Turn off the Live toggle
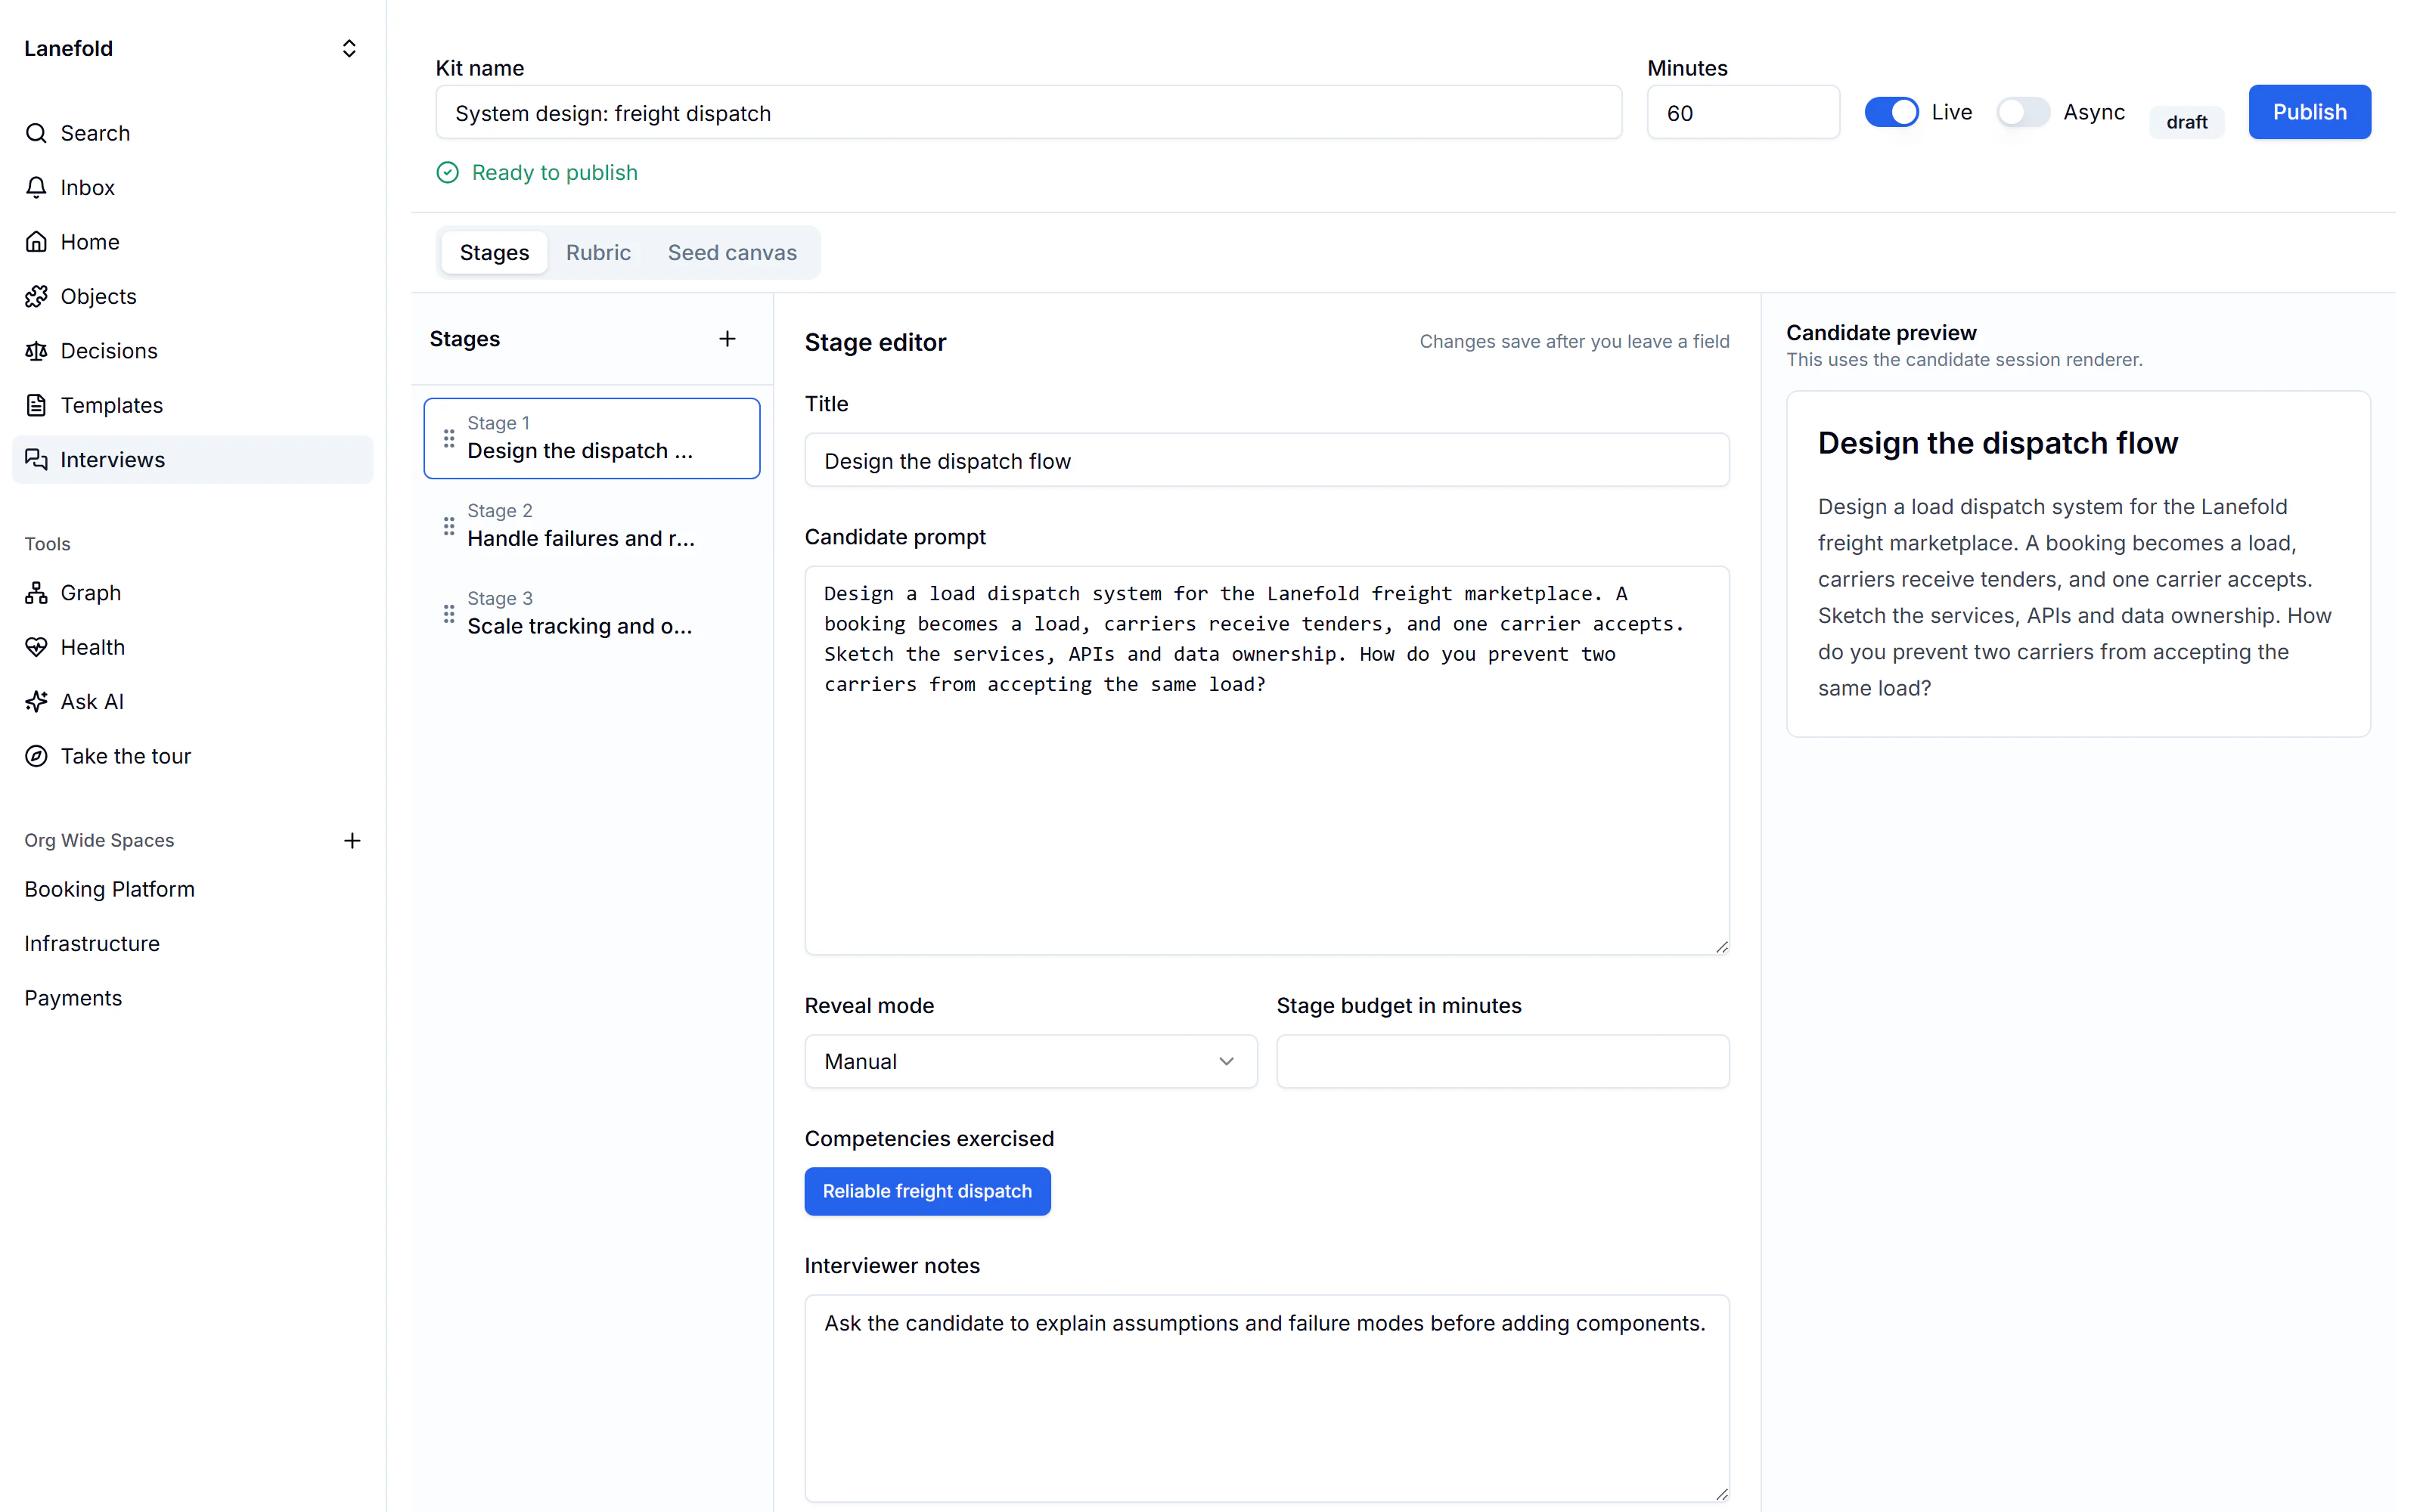 (1891, 112)
